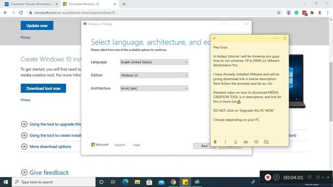The width and height of the screenshot is (333, 187).
Task: Click Chrome profile avatar icon
Action: coord(319,12)
